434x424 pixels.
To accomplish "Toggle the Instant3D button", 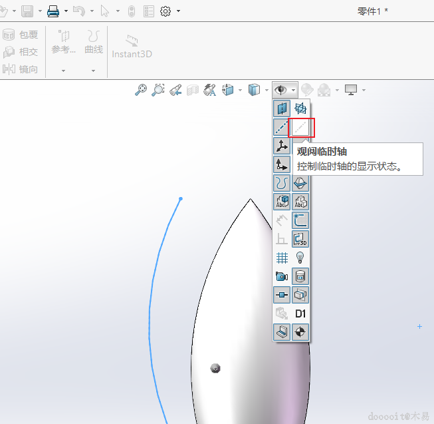I will coord(132,45).
